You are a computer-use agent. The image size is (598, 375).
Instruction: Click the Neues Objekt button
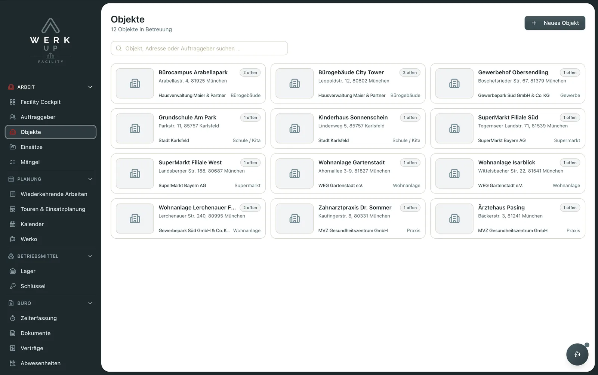555,23
